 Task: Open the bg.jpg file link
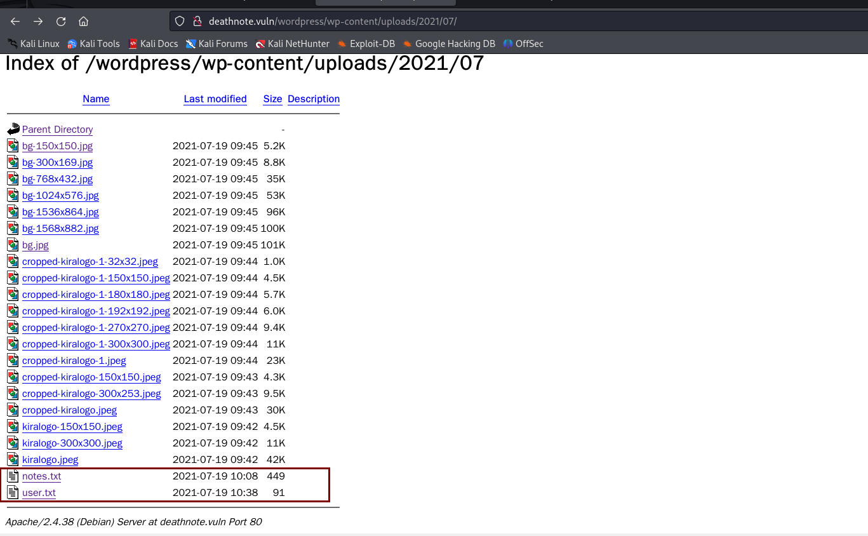(36, 245)
